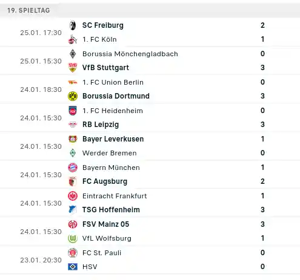Select the Borussia Dortmund BVB logo
Viewport: 300px width, 280px height.
[73, 96]
